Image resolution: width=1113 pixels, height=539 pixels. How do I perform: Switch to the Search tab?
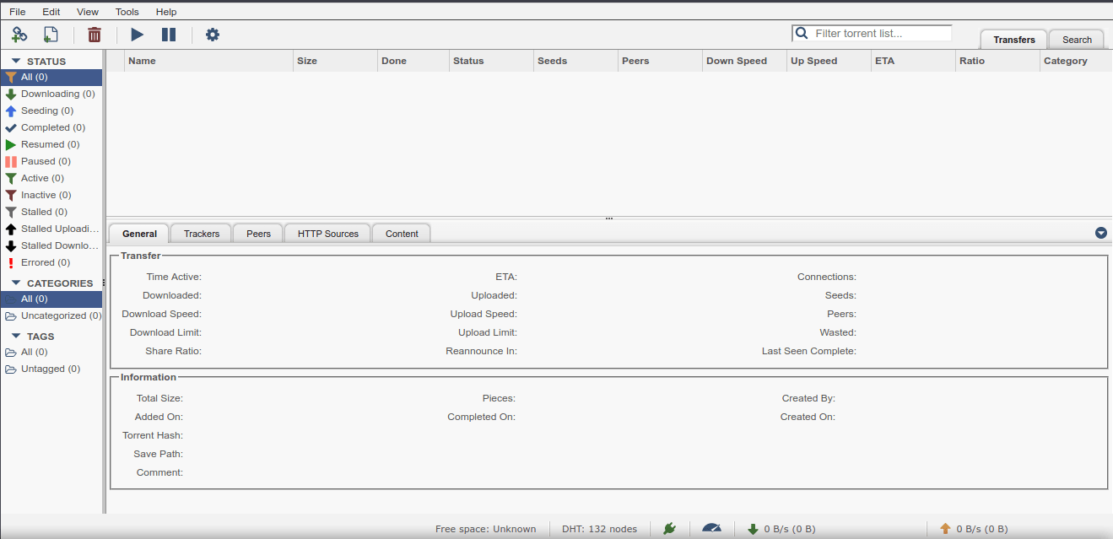(1076, 39)
